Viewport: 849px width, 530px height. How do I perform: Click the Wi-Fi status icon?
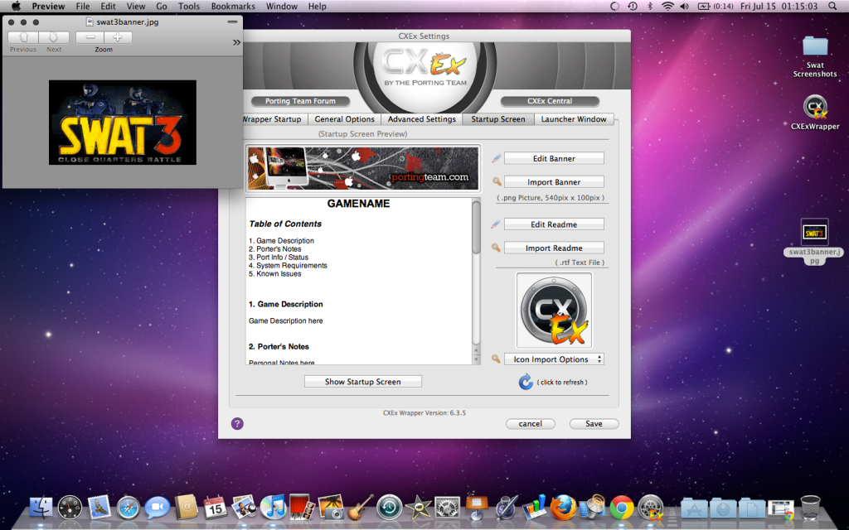668,7
